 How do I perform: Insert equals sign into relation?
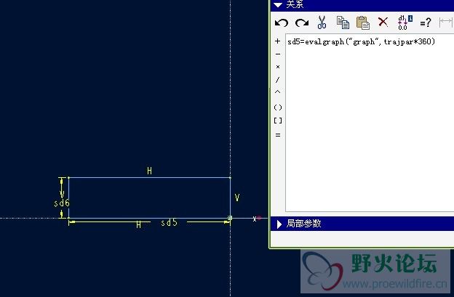(x=278, y=135)
